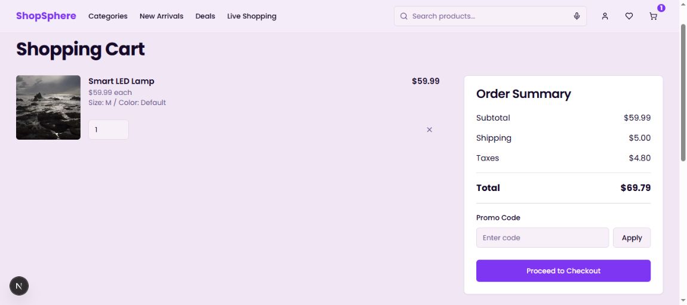Open the Categories menu
Image resolution: width=687 pixels, height=305 pixels.
pyautogui.click(x=108, y=16)
